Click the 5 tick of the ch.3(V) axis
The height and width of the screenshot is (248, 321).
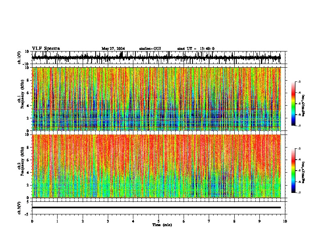coord(28,202)
